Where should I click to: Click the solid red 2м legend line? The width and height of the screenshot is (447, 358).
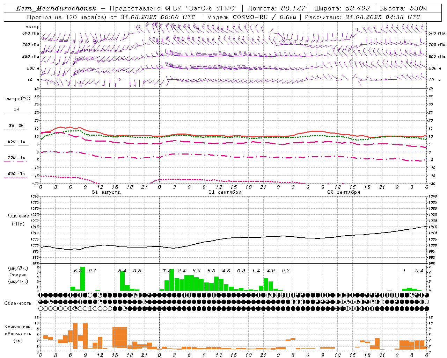click(x=16, y=113)
